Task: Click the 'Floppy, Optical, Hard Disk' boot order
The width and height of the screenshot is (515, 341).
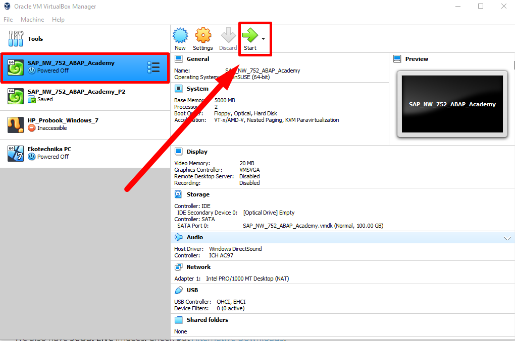Action: point(246,113)
